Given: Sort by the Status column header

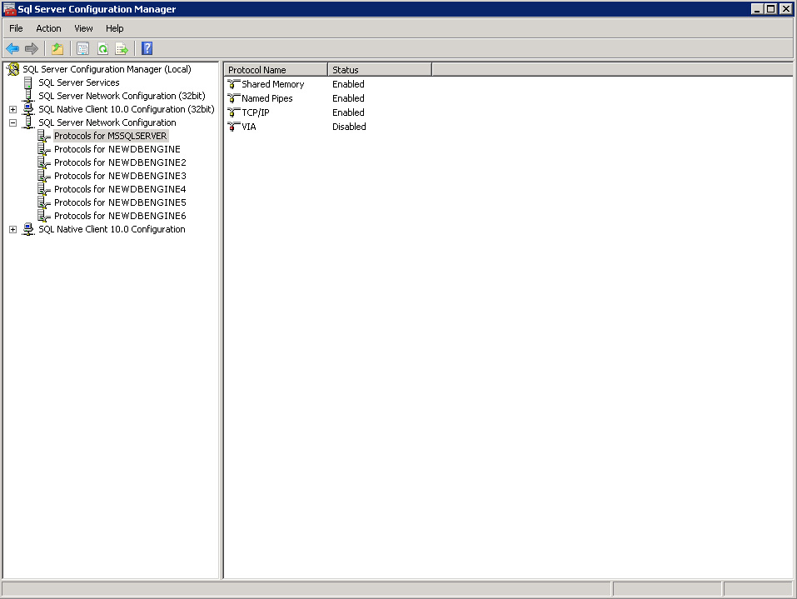Looking at the screenshot, I should coord(380,70).
